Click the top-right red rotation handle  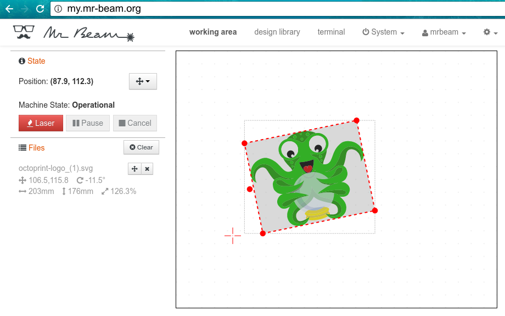(x=356, y=120)
